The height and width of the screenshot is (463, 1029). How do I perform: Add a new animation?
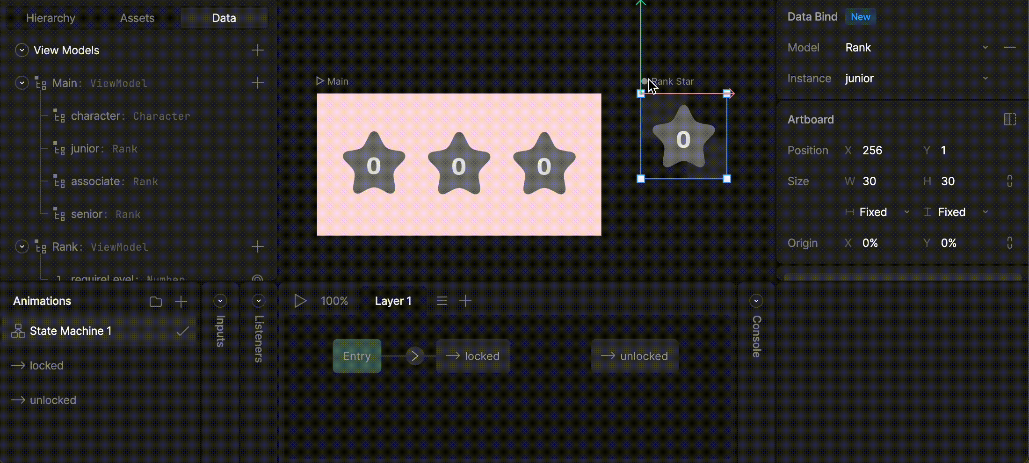tap(181, 302)
